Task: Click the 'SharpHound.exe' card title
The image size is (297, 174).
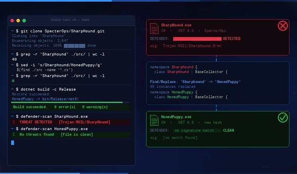Action: [x=176, y=25]
